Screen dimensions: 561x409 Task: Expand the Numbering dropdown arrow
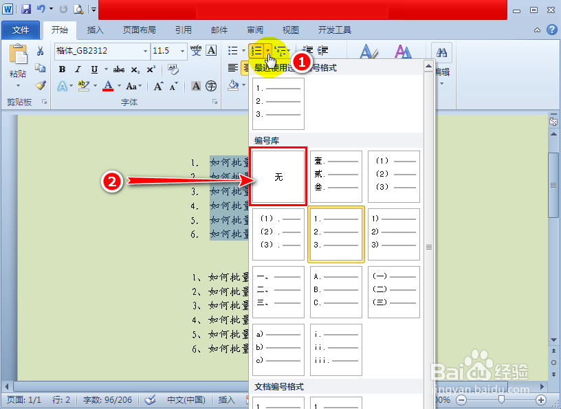268,50
